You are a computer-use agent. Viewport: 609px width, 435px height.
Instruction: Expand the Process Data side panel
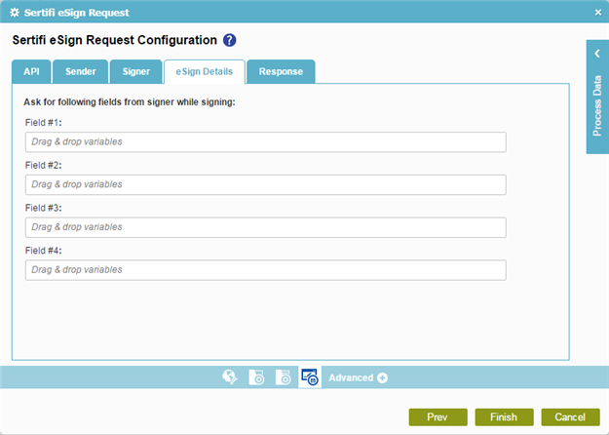pos(597,97)
